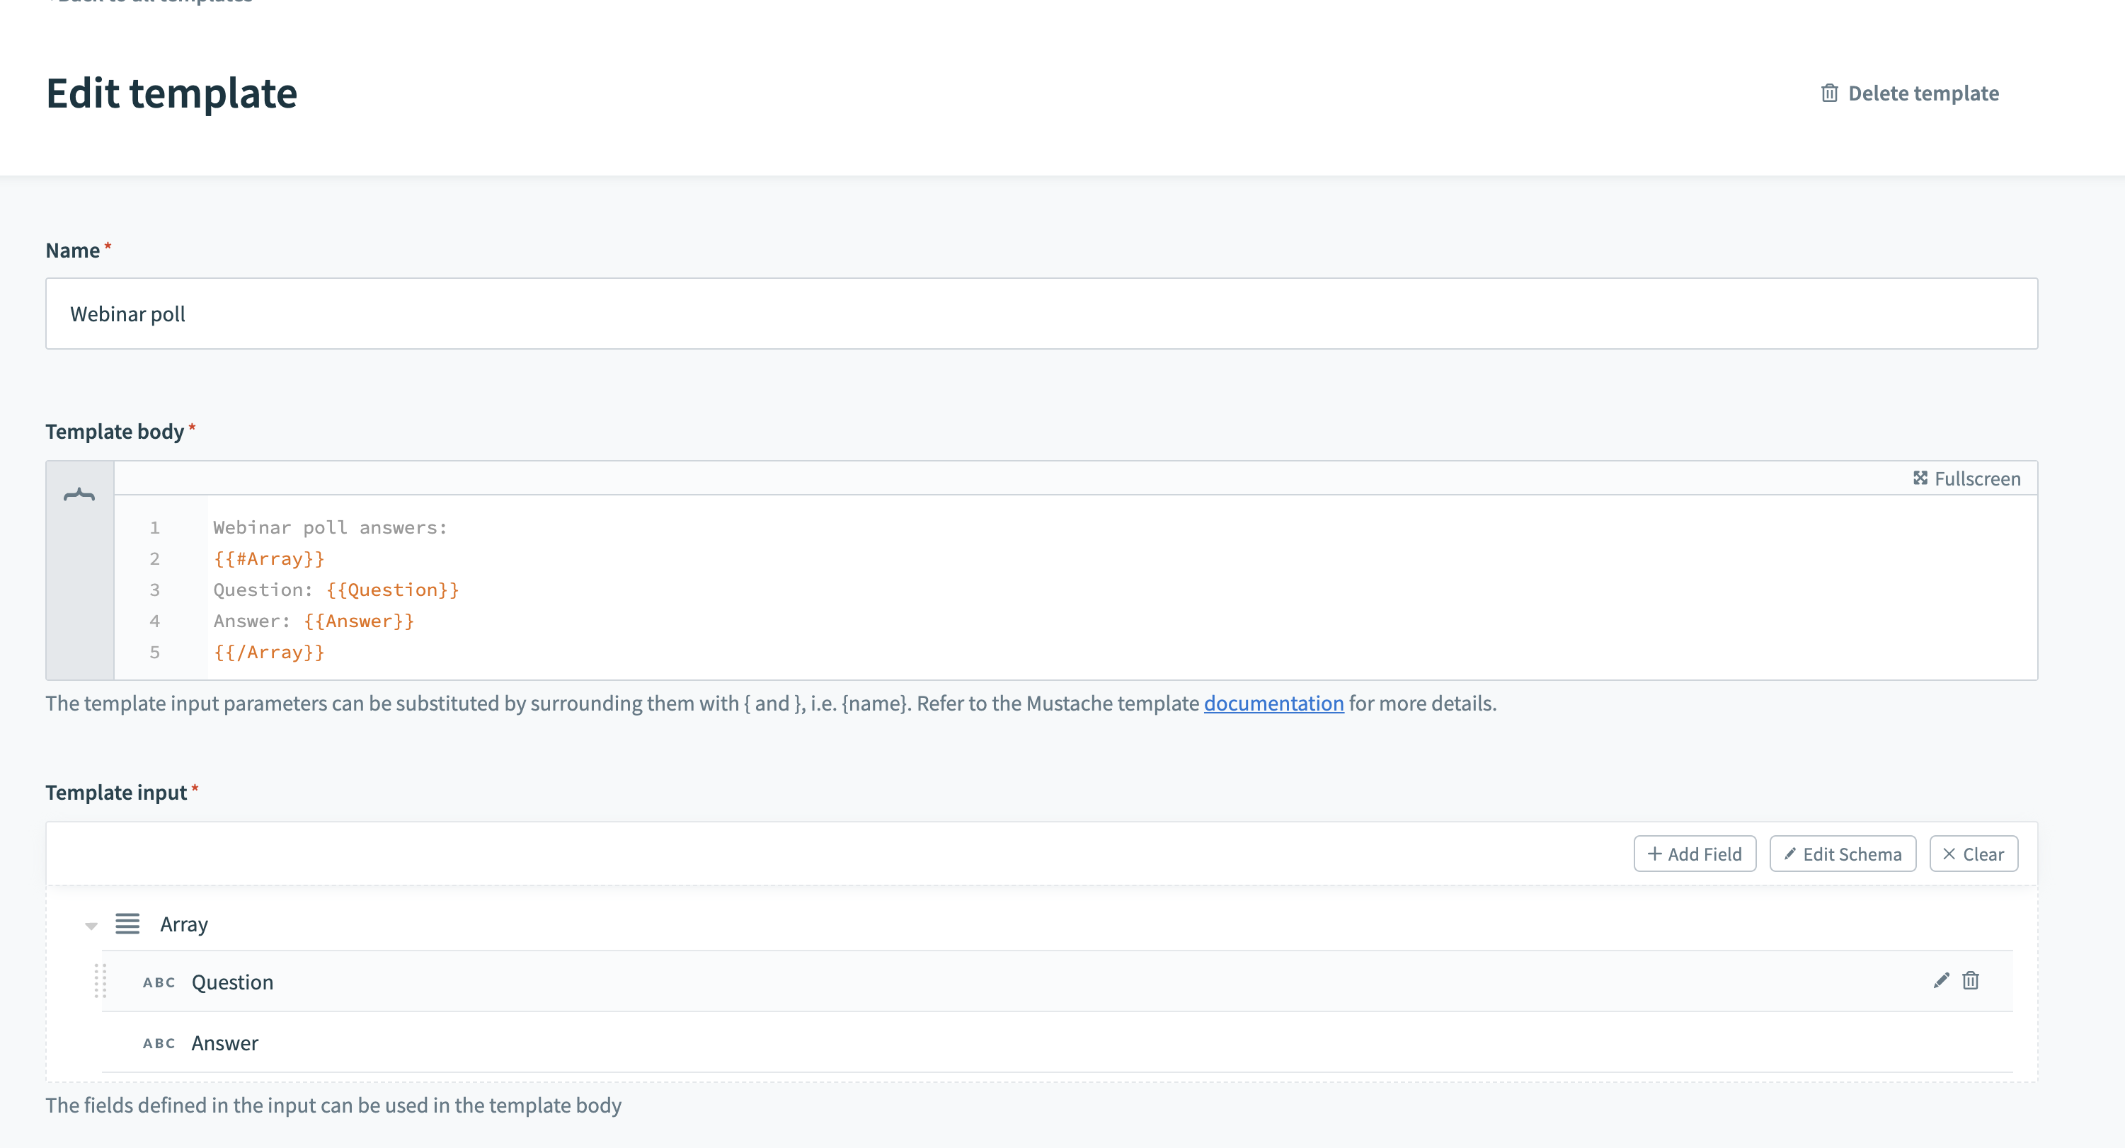This screenshot has width=2125, height=1148.
Task: Click the drag handle beside Question
Action: 100,982
